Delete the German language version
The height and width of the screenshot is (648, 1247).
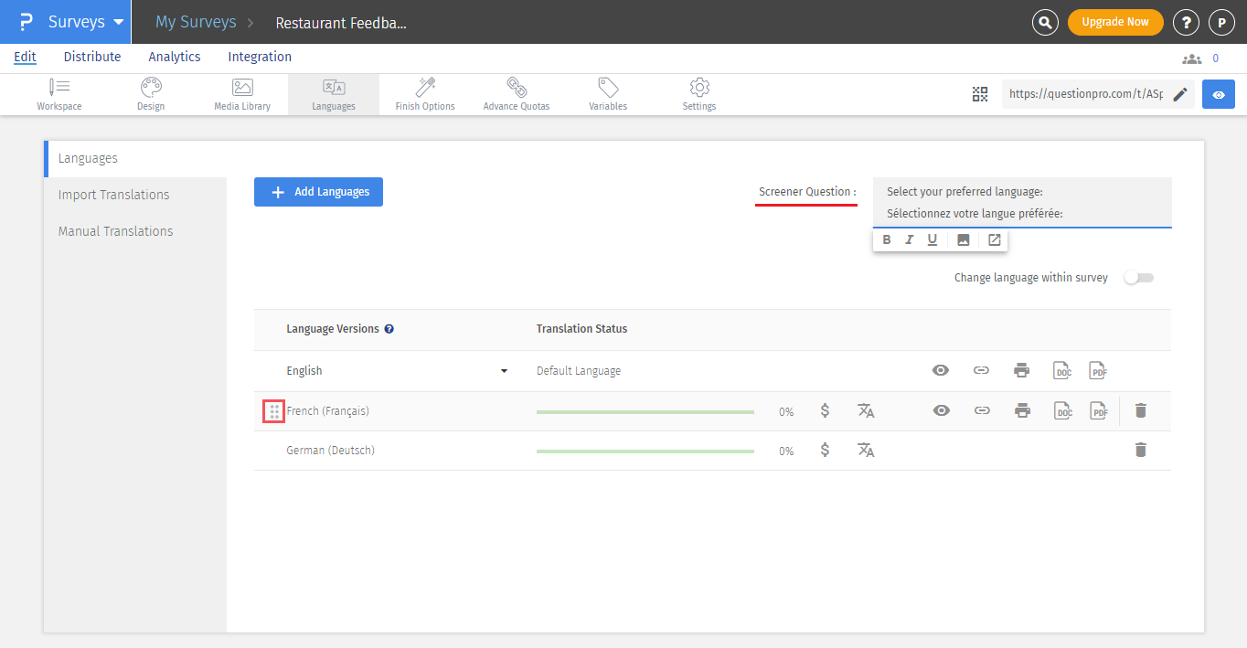tap(1140, 450)
